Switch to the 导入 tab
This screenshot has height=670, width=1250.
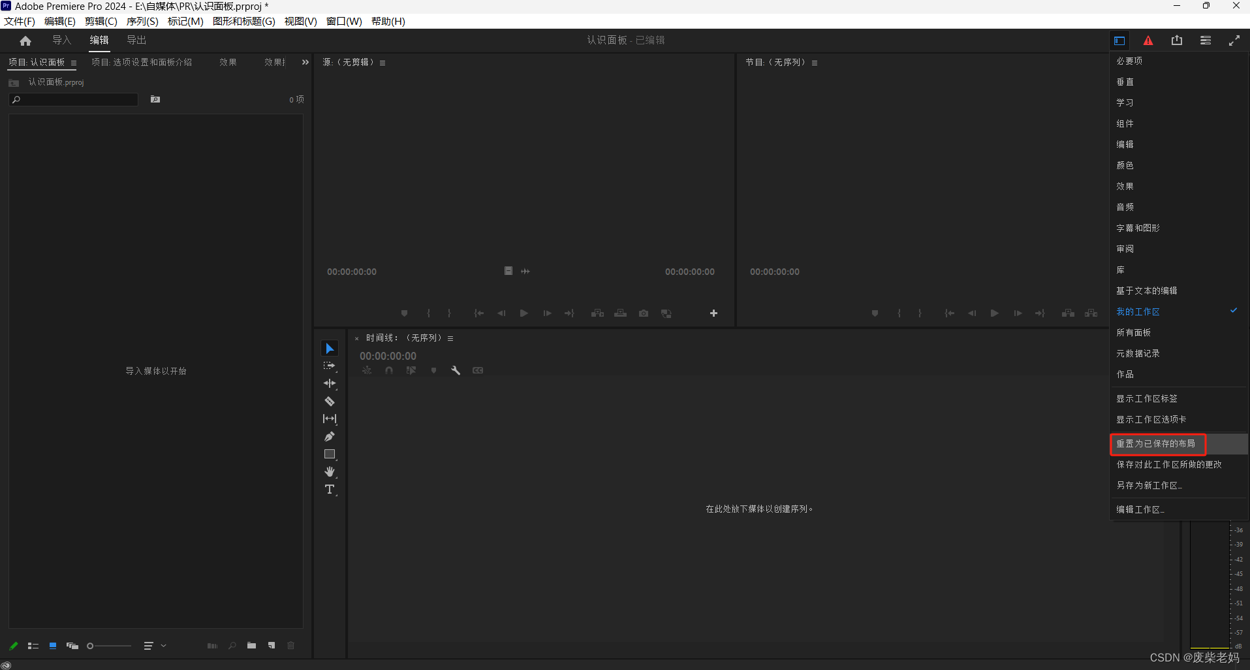[x=61, y=40]
